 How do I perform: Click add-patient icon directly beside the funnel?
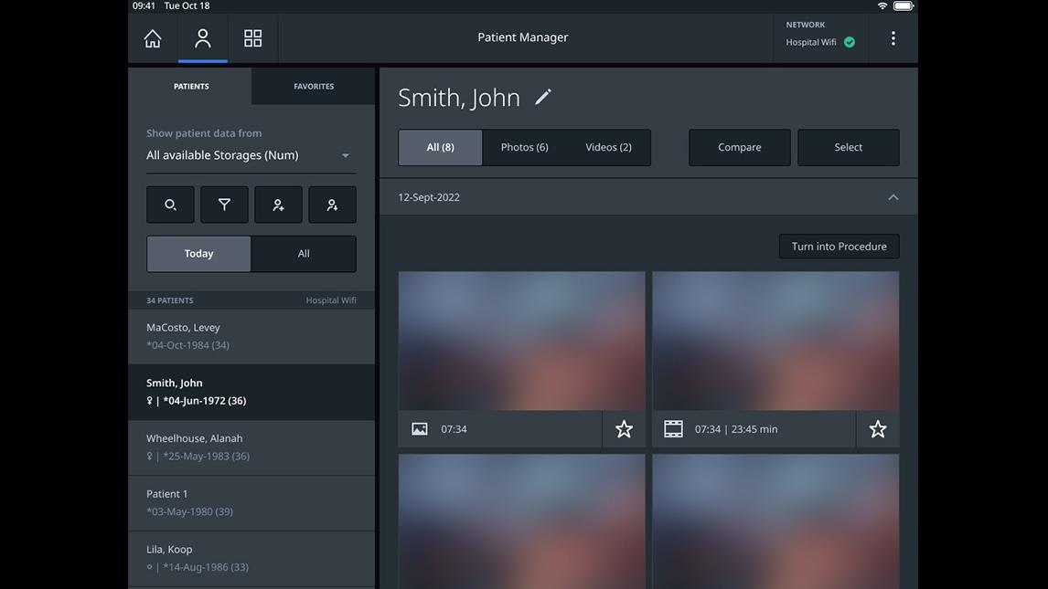pyautogui.click(x=278, y=205)
